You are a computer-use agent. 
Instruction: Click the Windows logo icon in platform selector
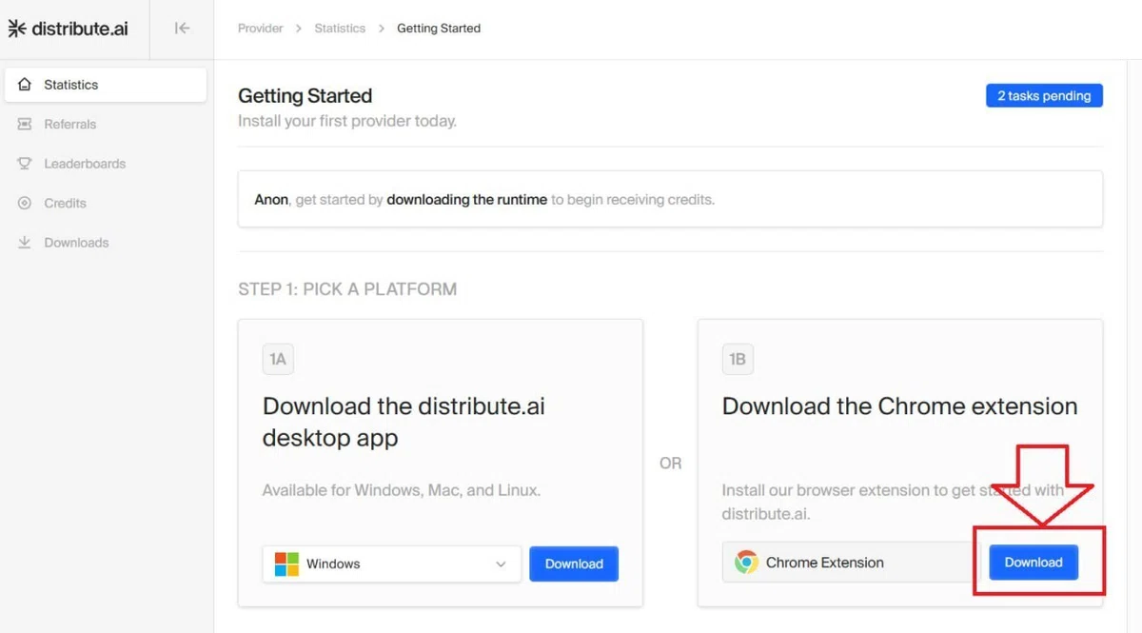286,564
